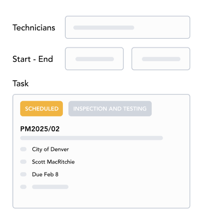Click the icon beside Due Feb 8
Screen dimensions: 202x224
tap(24, 174)
